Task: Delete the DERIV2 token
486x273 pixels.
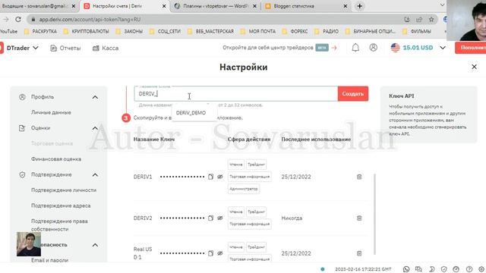Action: (359, 218)
